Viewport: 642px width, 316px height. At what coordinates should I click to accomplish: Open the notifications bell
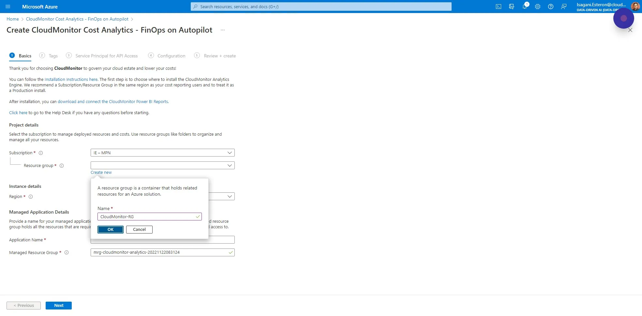[525, 7]
